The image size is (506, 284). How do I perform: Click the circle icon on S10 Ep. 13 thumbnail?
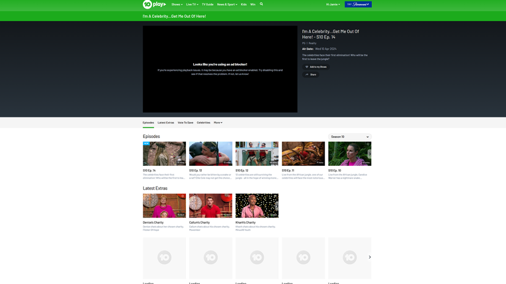click(229, 144)
